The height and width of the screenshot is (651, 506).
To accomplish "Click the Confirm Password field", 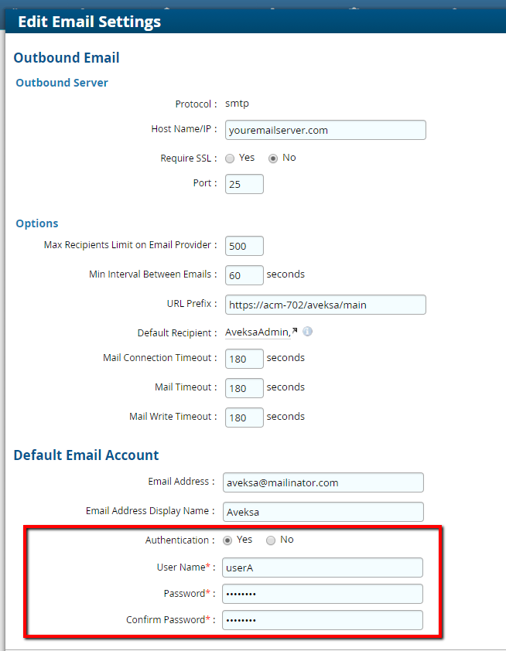I will coord(323,620).
